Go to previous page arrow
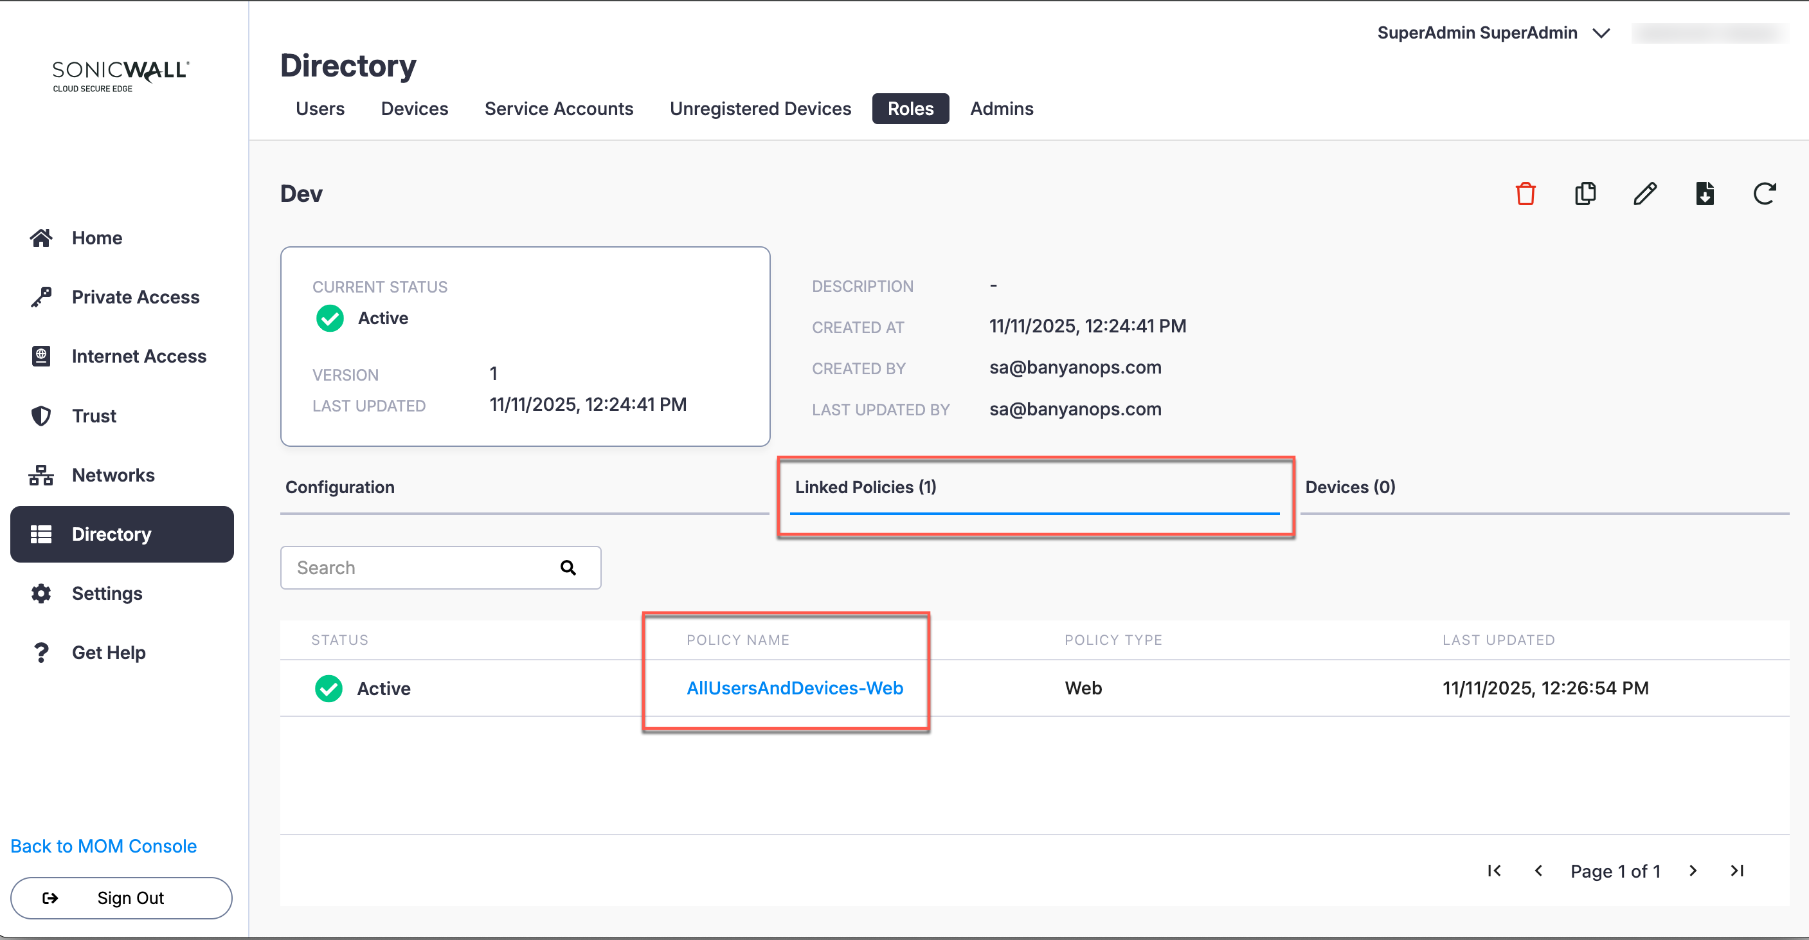 1538,871
